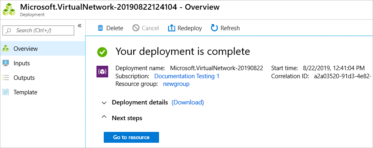Click the Go to resource button
Image resolution: width=373 pixels, height=148 pixels.
131,137
